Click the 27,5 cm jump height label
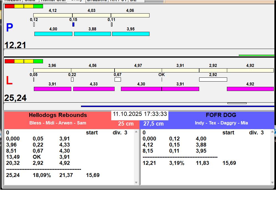Viewport: 276px width, 198px height. point(153,124)
